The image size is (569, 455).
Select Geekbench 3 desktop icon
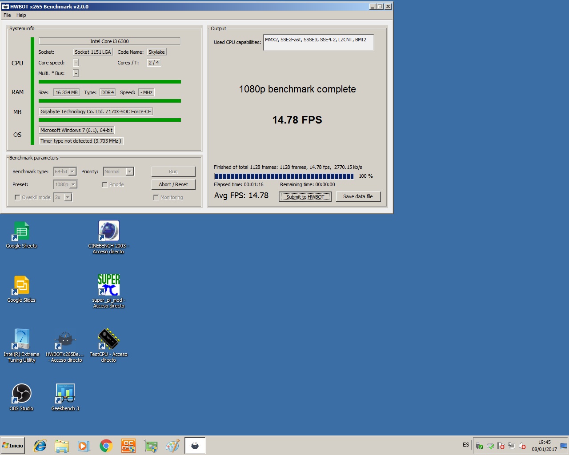click(65, 397)
